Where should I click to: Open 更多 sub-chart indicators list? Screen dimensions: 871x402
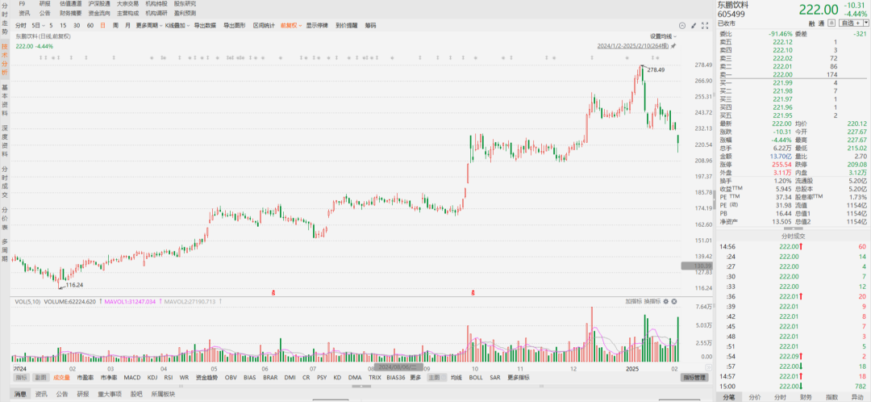pos(415,378)
